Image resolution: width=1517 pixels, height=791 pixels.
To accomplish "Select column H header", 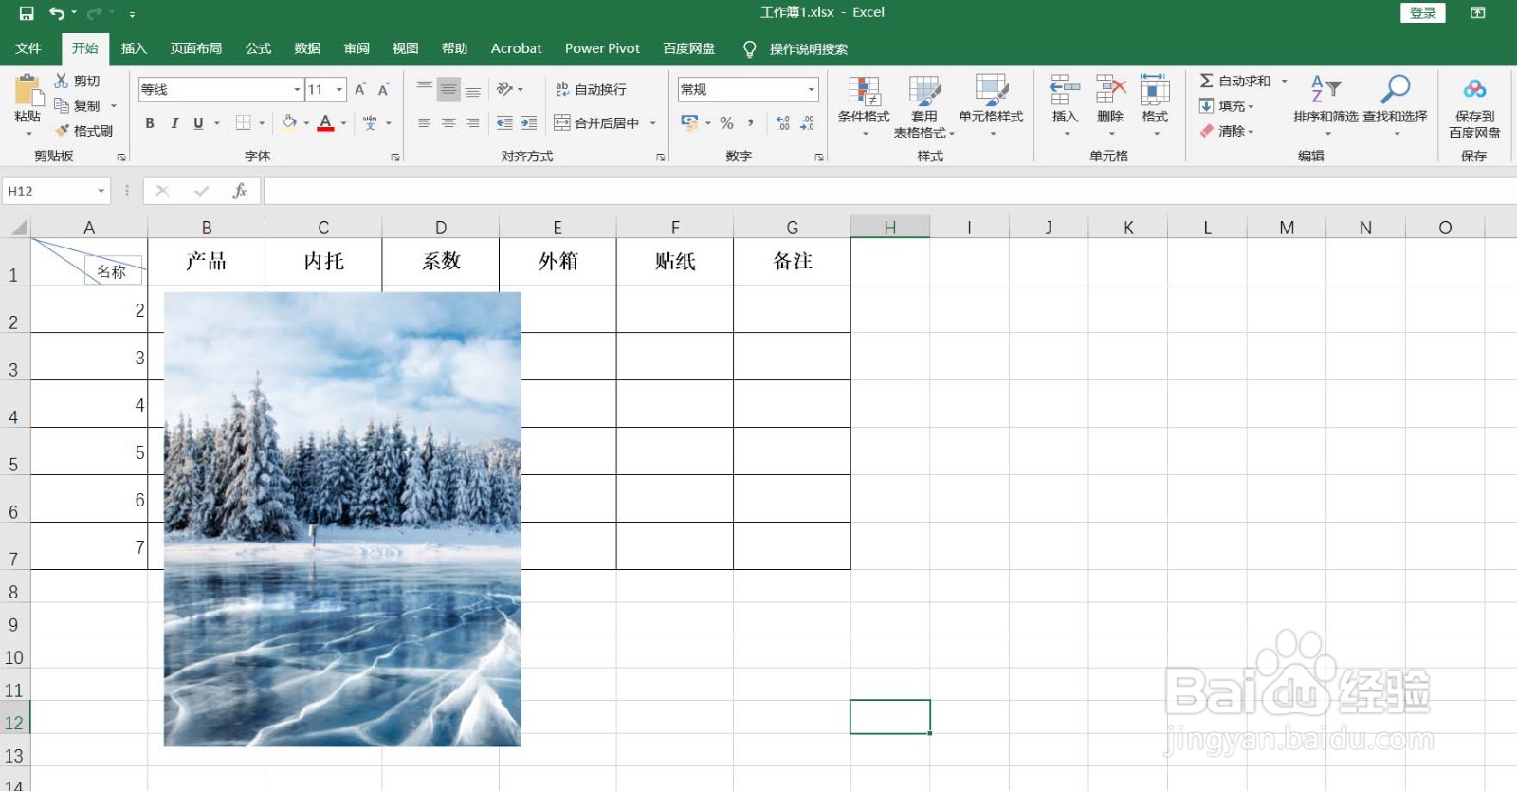I will click(x=889, y=228).
